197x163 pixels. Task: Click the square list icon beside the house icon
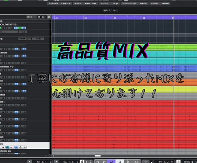point(43,17)
